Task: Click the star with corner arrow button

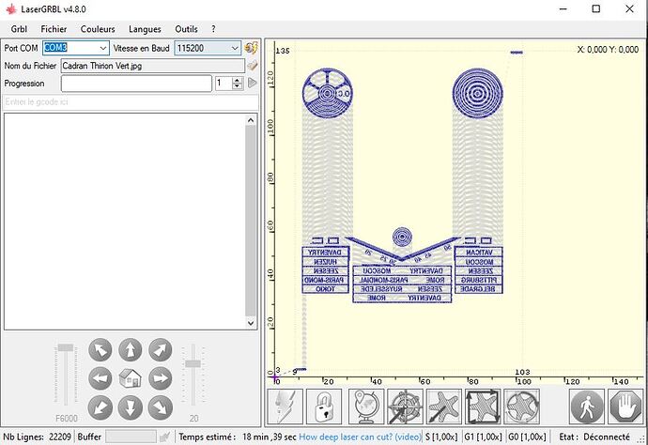Action: (x=444, y=407)
